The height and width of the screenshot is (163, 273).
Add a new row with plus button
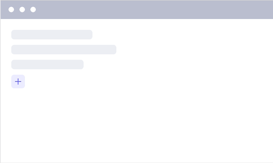[x=18, y=81]
